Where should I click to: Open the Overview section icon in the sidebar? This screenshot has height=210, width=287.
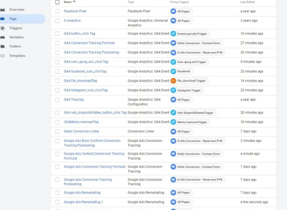(x=3, y=10)
